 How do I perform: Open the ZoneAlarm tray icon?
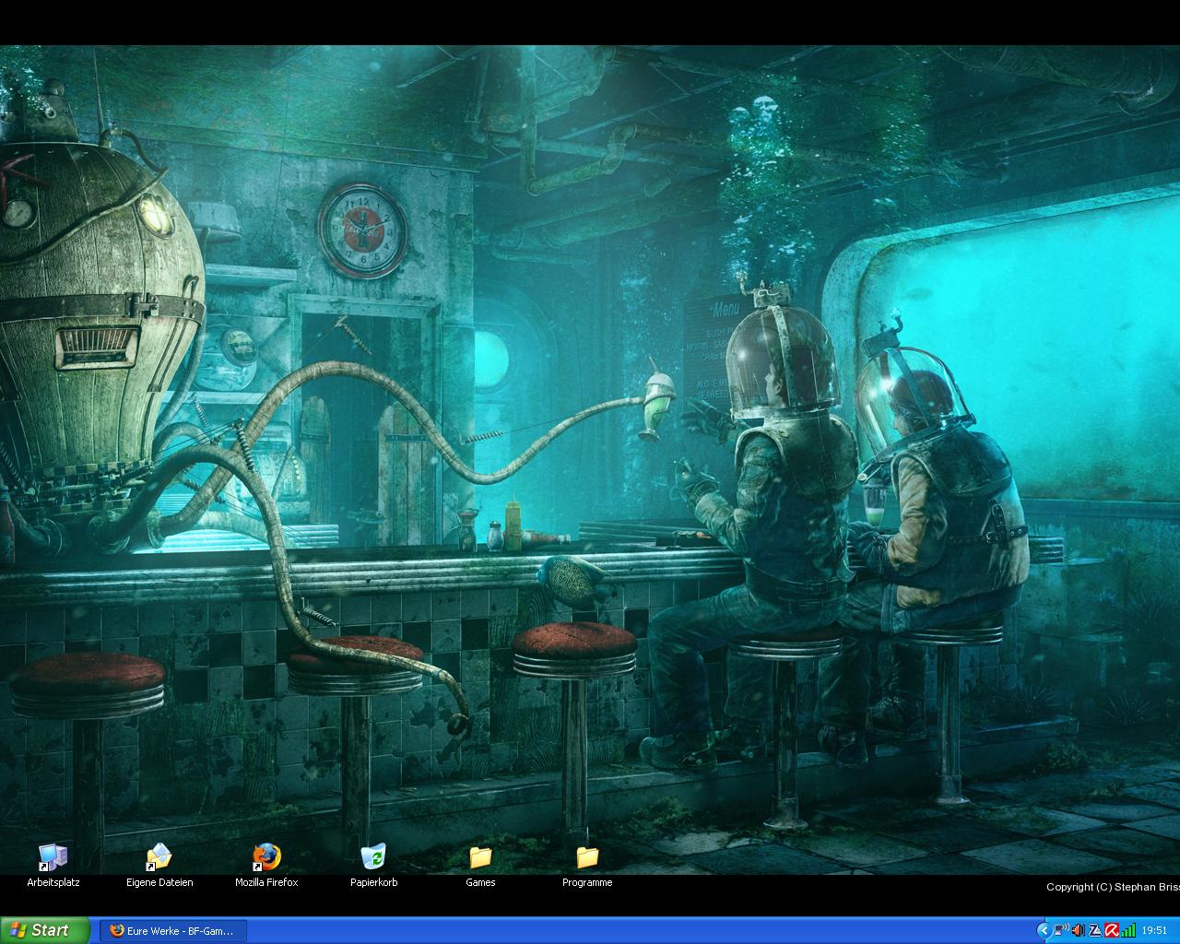pyautogui.click(x=1095, y=930)
